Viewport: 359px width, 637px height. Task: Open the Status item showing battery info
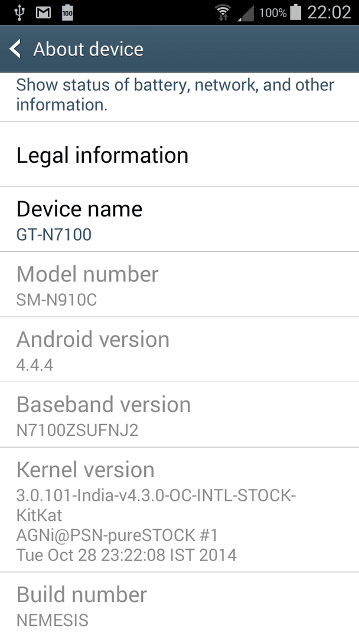pyautogui.click(x=179, y=97)
